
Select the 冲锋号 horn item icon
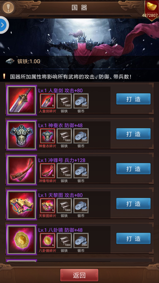[x=22, y=170]
